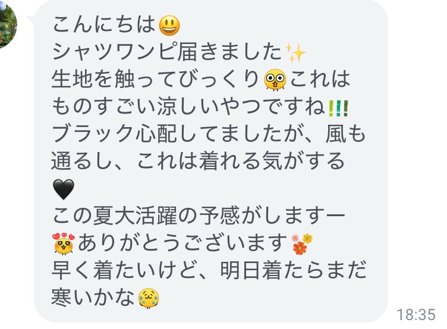Click the line 生地を触ってびっくり
This screenshot has height=329, width=447.
pos(156,79)
